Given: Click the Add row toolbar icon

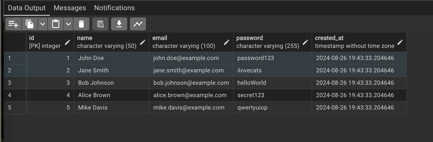Looking at the screenshot, I should pyautogui.click(x=13, y=24).
